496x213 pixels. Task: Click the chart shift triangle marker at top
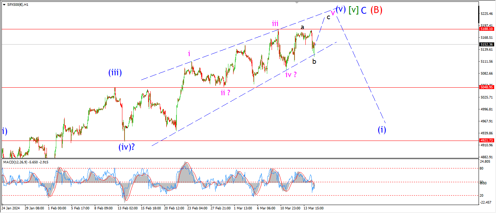298,3
